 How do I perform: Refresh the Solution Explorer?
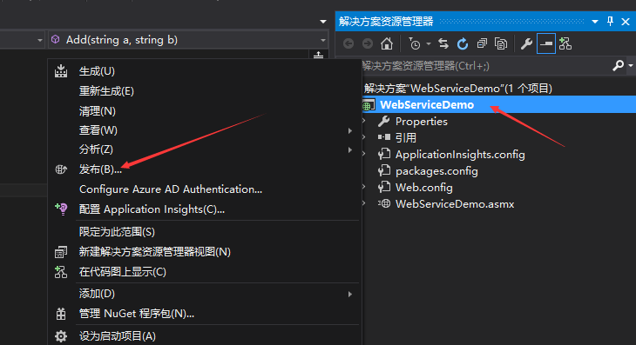click(x=463, y=43)
